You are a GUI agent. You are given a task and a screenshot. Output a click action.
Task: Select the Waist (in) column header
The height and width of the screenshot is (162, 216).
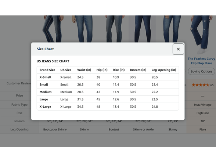pyautogui.click(x=84, y=70)
